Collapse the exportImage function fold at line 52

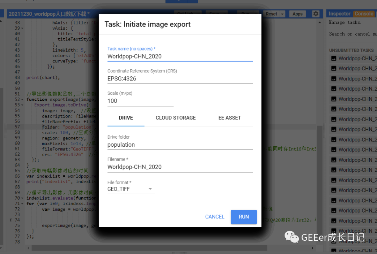click(22, 99)
